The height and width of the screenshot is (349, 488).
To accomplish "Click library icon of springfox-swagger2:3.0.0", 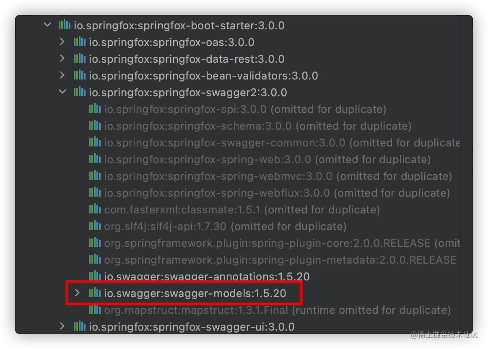I will pos(80,92).
